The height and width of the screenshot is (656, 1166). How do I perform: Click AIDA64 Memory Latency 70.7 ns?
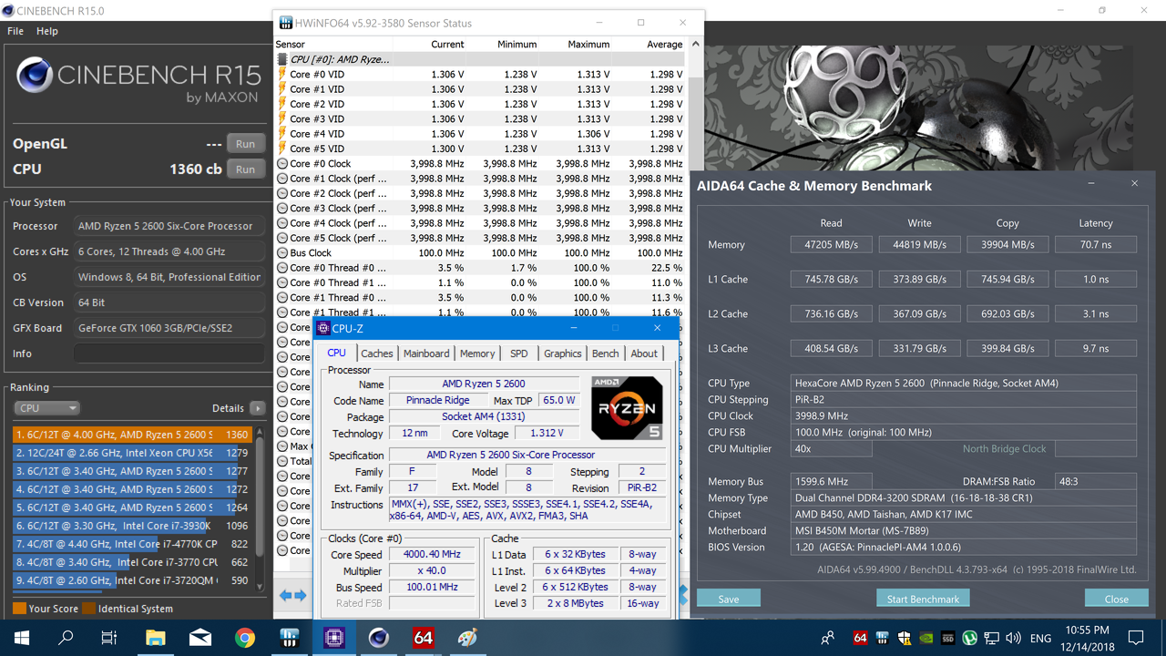pyautogui.click(x=1096, y=244)
